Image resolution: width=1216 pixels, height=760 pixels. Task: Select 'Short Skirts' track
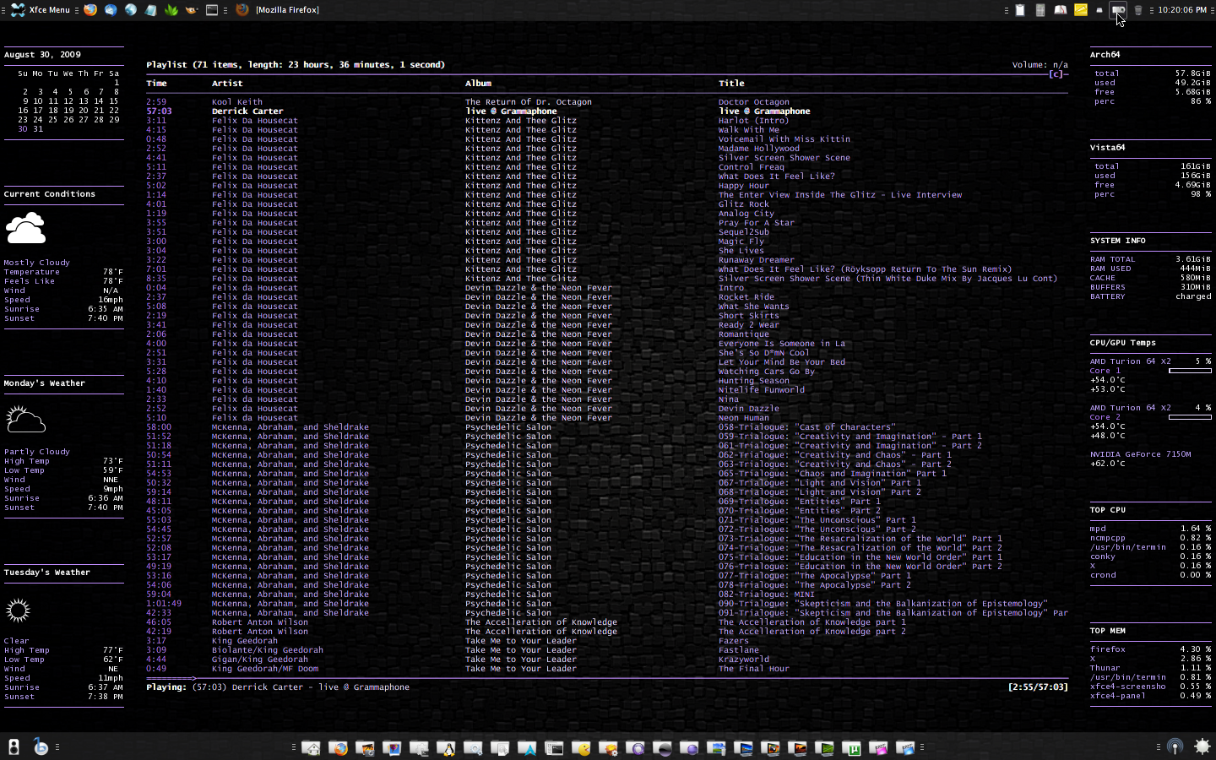coord(749,316)
